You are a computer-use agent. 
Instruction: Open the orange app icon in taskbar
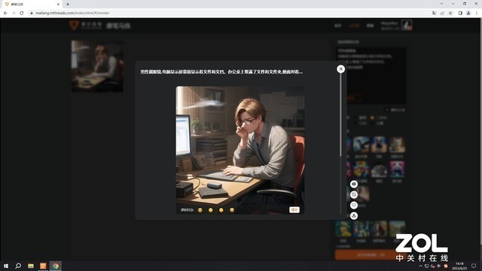[x=43, y=266]
